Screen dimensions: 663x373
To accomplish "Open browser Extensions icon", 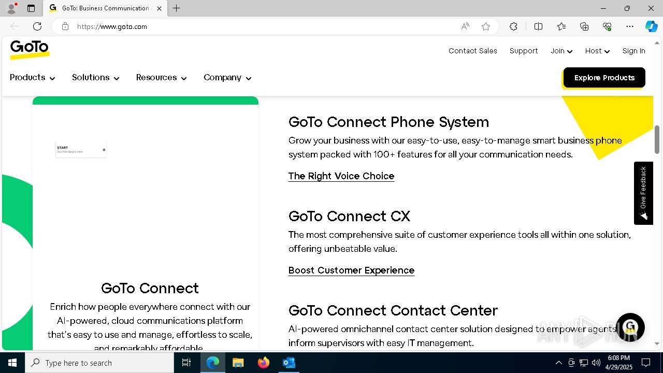I will (x=513, y=26).
